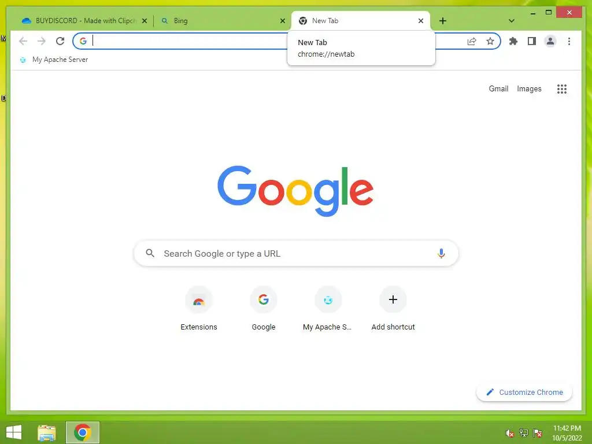Image resolution: width=592 pixels, height=444 pixels.
Task: Expand the tab search dropdown arrow
Action: [512, 21]
